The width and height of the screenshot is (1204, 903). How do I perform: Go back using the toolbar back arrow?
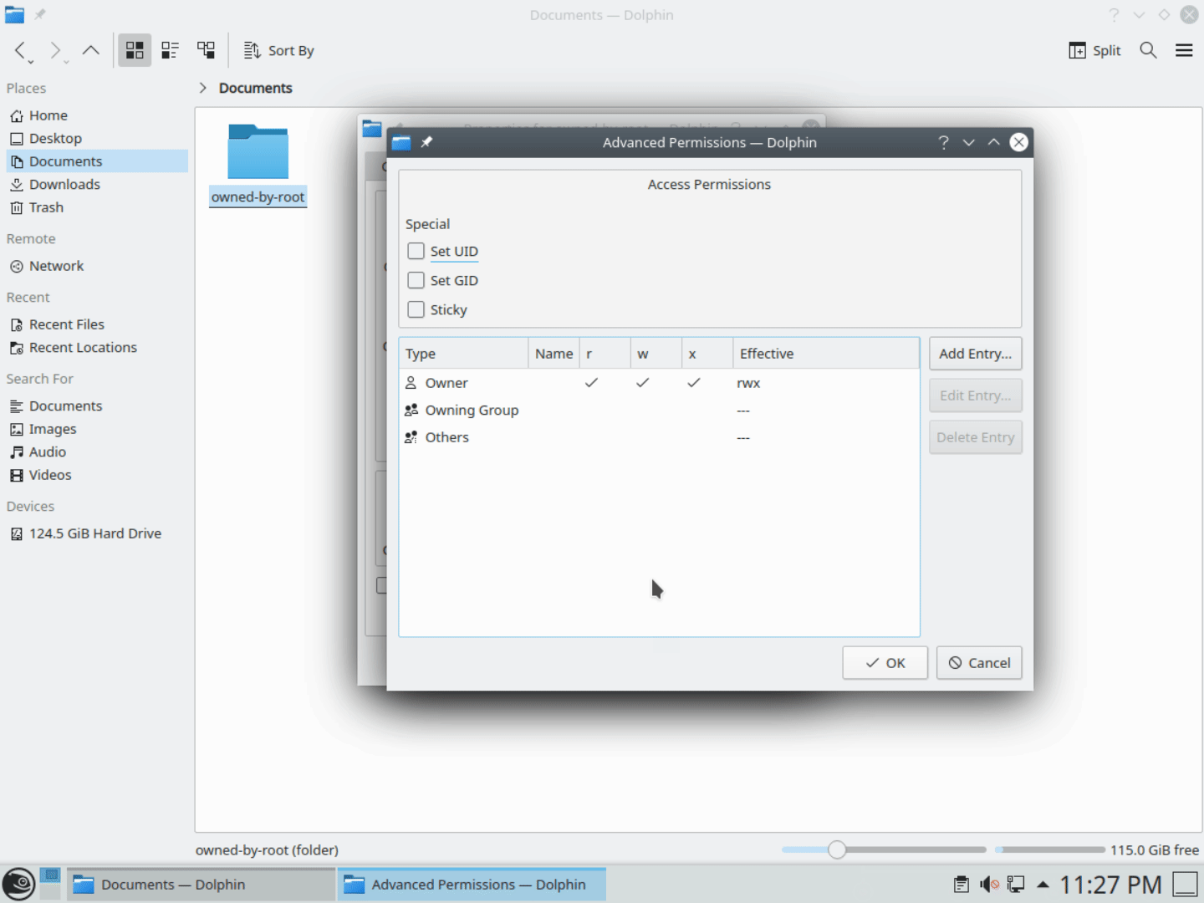[21, 50]
